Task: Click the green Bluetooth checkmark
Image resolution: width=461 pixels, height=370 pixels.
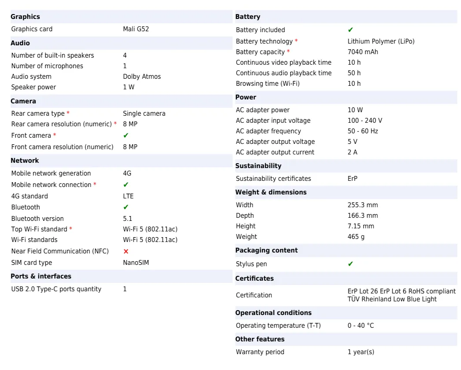Action: [126, 207]
